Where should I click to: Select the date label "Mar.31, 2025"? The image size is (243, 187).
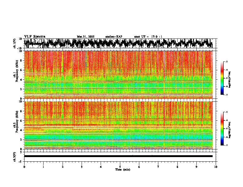pos(86,37)
